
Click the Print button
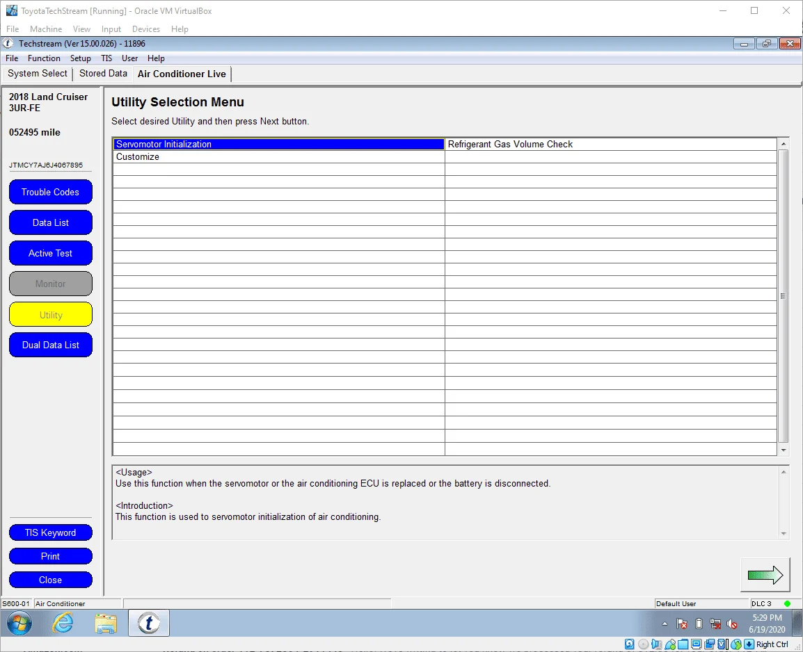(50, 556)
